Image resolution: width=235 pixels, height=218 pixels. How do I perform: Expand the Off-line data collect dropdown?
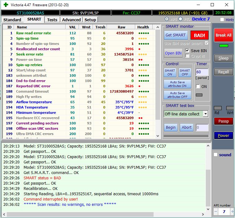(x=205, y=114)
